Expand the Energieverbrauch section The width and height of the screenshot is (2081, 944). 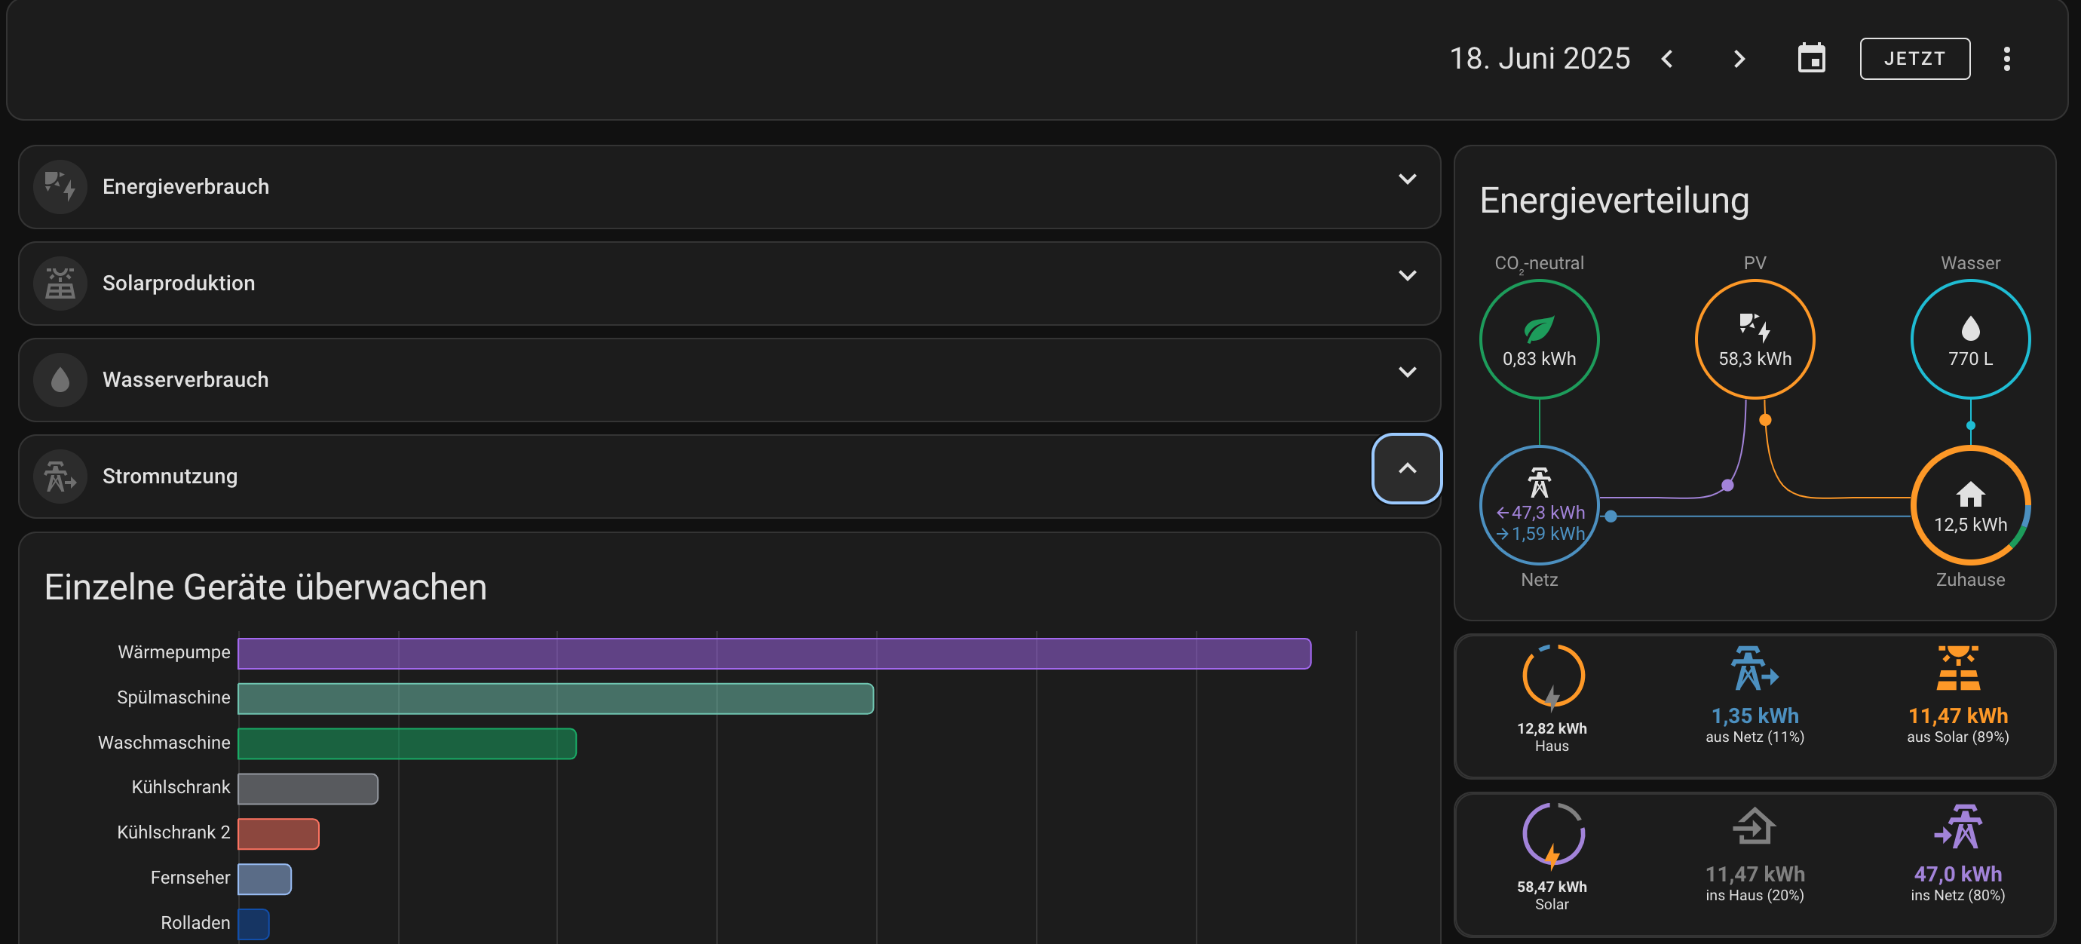1406,179
